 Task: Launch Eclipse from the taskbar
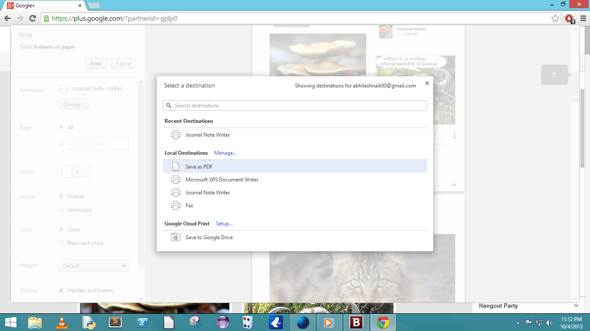tap(222, 322)
